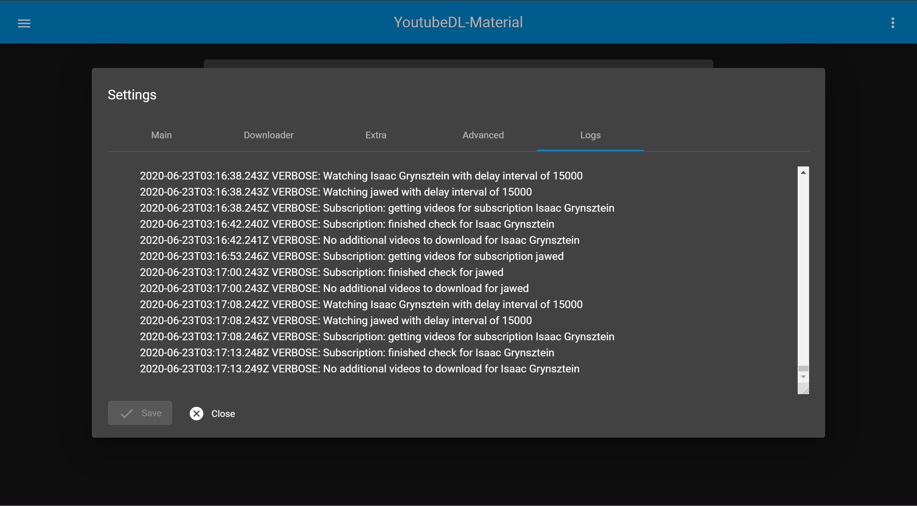Click the Save button
The height and width of the screenshot is (506, 917).
(x=140, y=413)
